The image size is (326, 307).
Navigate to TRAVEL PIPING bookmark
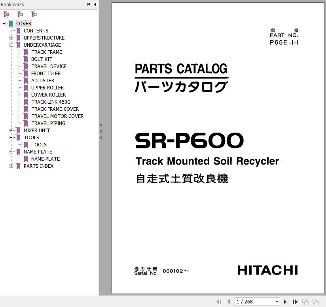point(48,123)
